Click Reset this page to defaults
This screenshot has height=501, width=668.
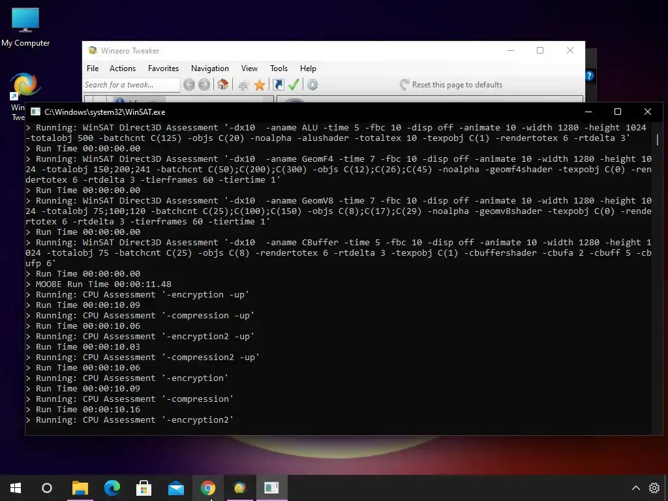coord(451,85)
